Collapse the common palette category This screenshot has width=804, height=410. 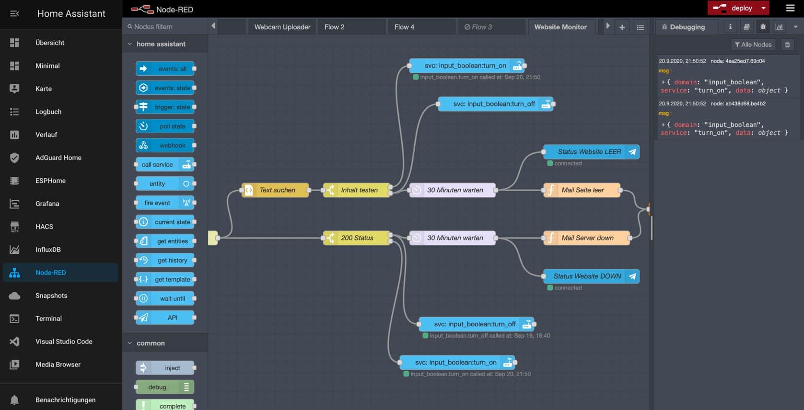[130, 343]
